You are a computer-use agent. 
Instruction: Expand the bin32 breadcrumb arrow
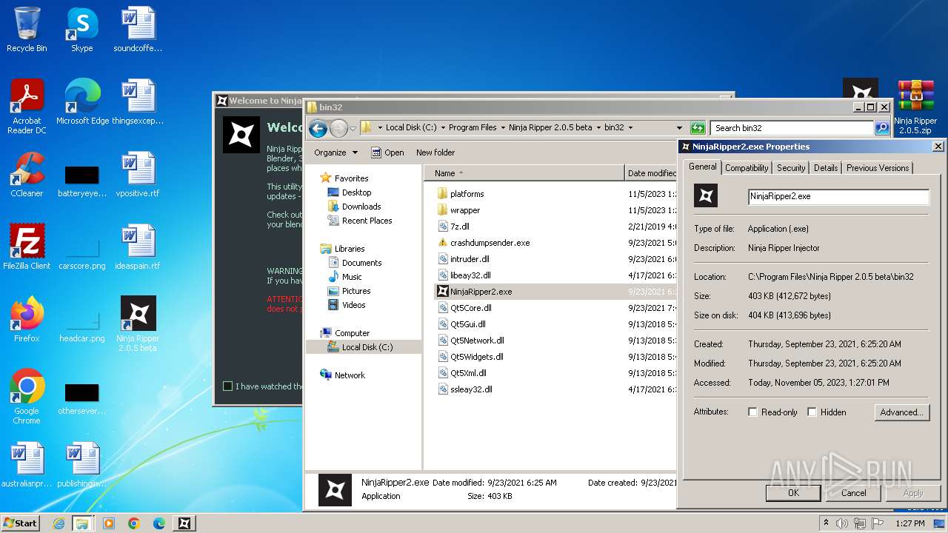pos(630,128)
